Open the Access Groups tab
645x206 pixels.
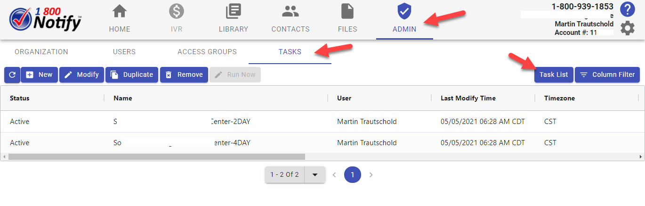pos(207,52)
